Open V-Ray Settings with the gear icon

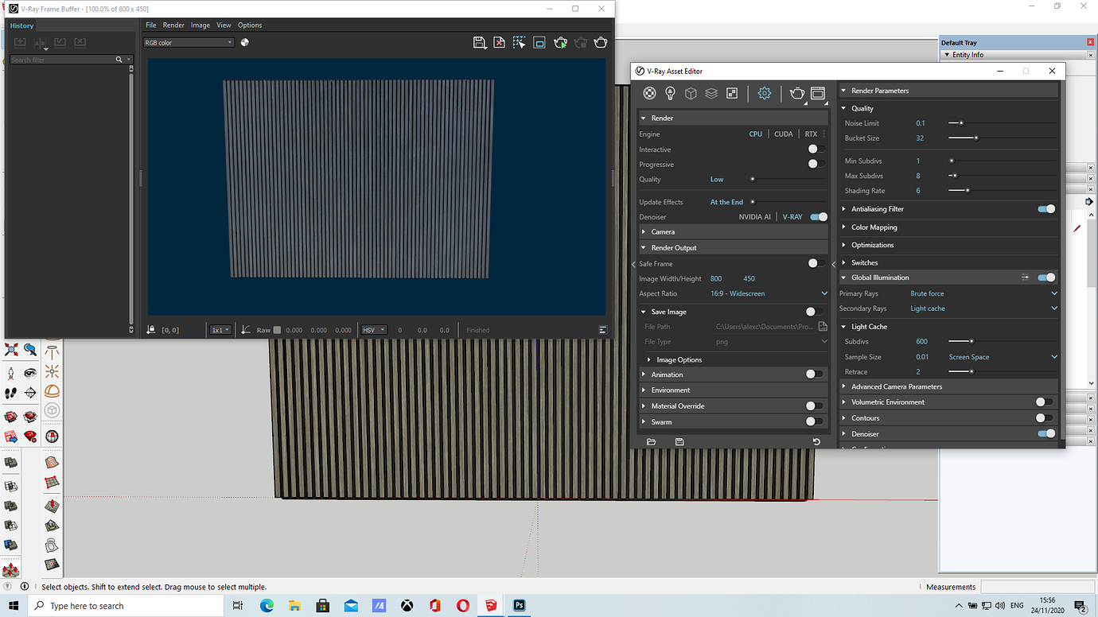pos(764,93)
